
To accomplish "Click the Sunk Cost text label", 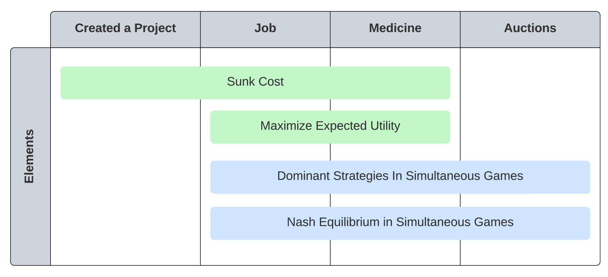I will coord(255,82).
